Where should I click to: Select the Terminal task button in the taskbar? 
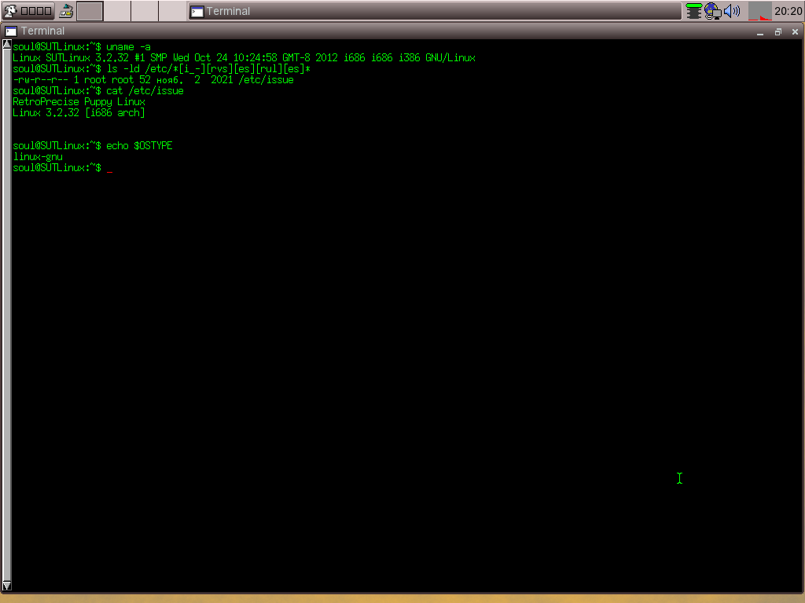[x=434, y=11]
